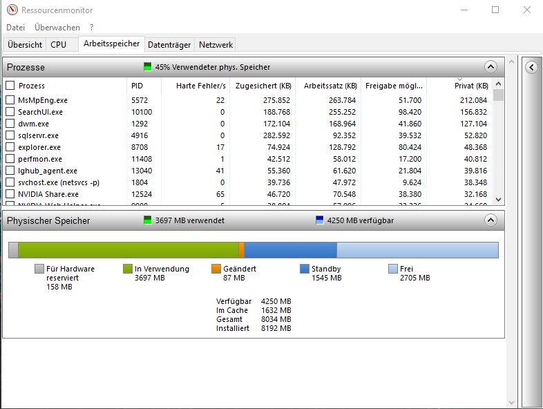Toggle the select-all Prozess checkbox
The image size is (543, 409).
tap(10, 85)
